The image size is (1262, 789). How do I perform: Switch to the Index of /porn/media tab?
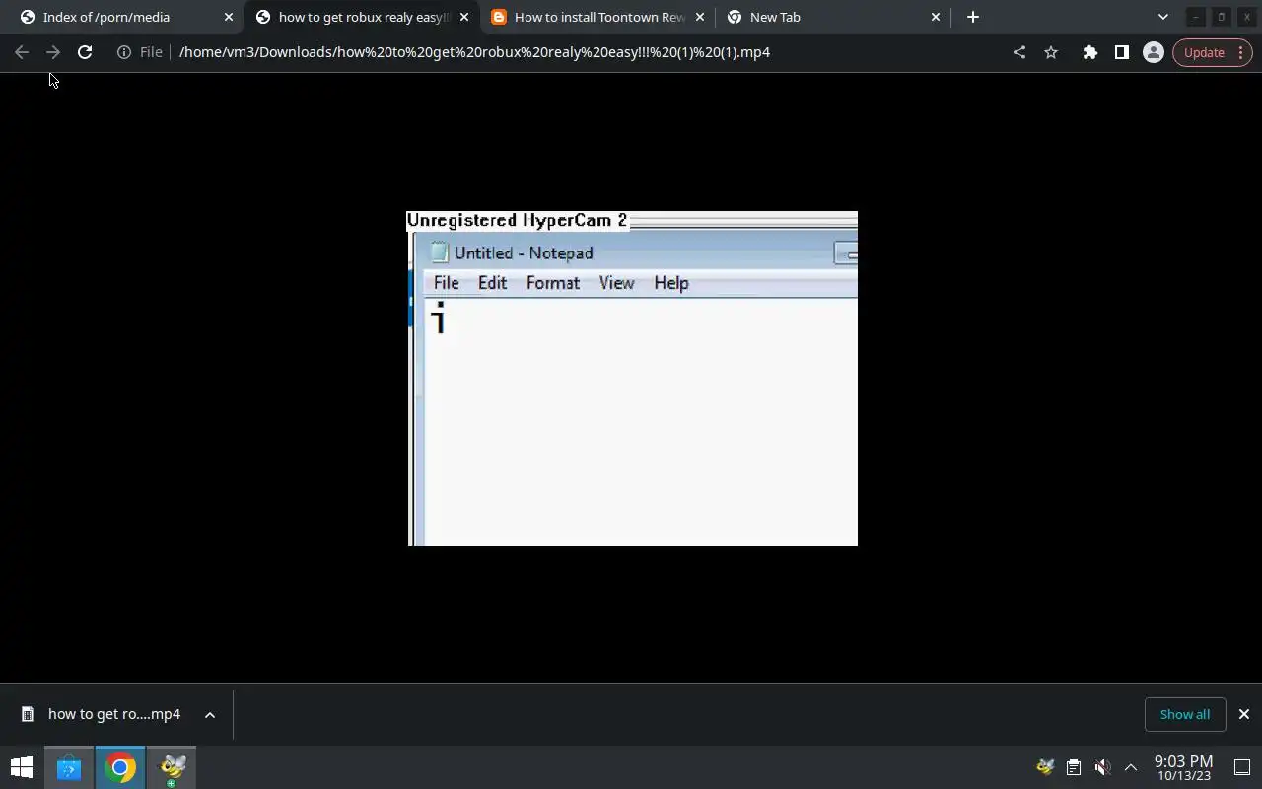point(106,17)
